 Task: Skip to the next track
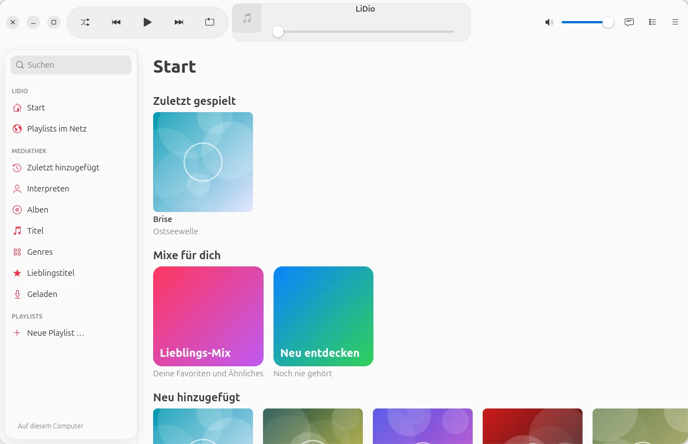179,22
